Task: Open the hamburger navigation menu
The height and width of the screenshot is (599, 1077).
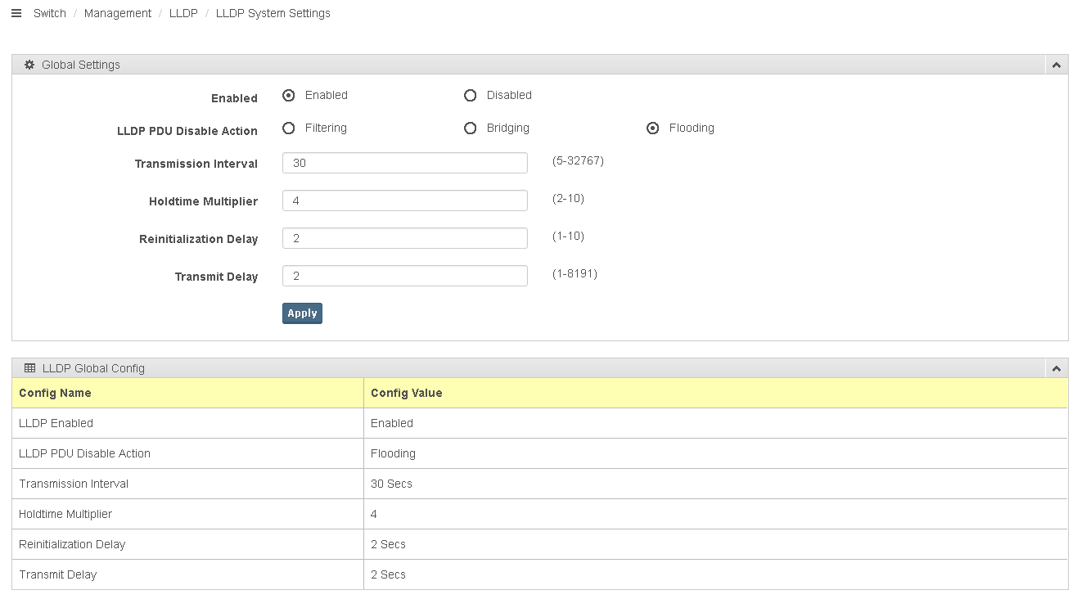Action: tap(16, 13)
